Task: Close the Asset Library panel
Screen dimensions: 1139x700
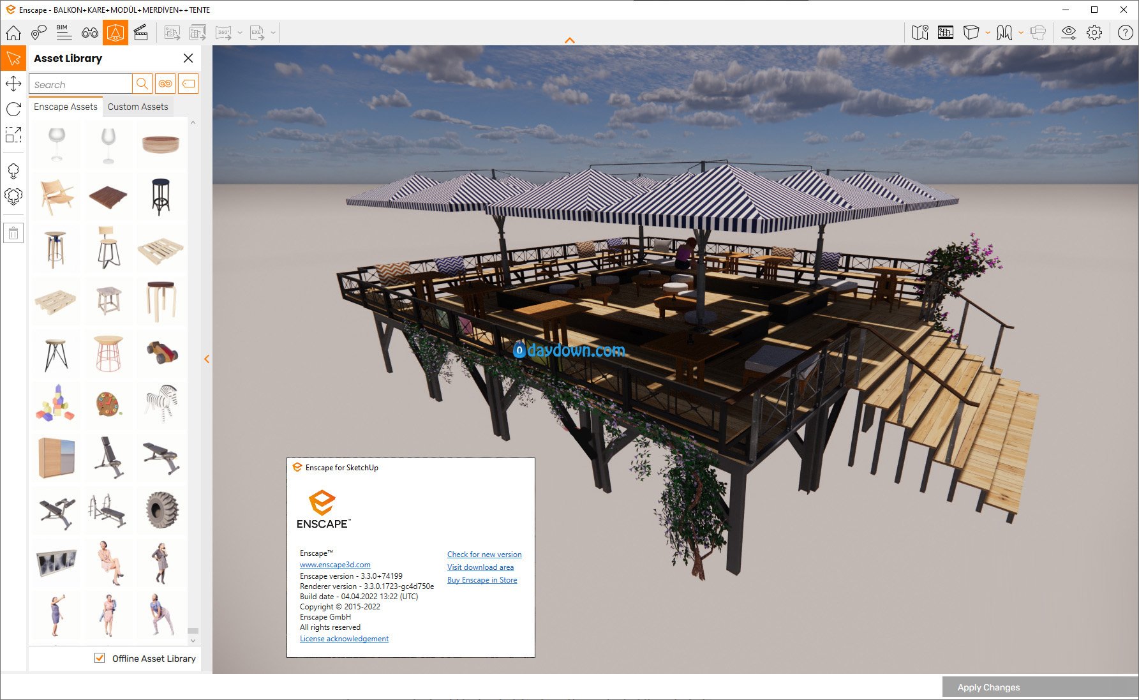Action: click(x=188, y=58)
